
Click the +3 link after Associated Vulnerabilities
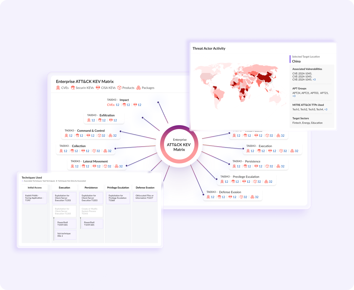click(314, 80)
